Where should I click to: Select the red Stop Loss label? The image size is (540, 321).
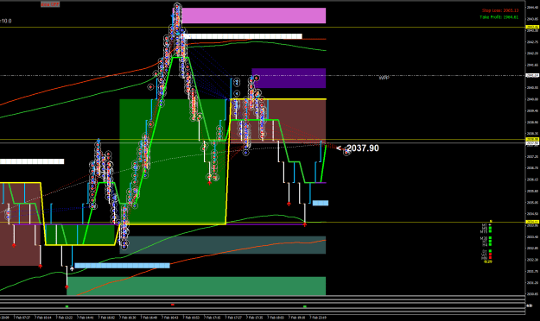click(x=500, y=10)
